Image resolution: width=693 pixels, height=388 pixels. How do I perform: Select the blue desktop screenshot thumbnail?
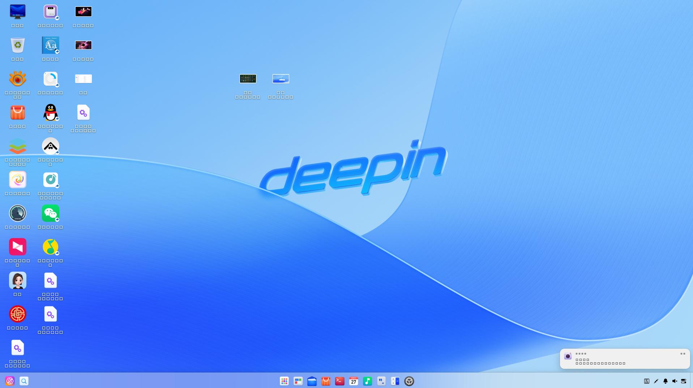[281, 79]
